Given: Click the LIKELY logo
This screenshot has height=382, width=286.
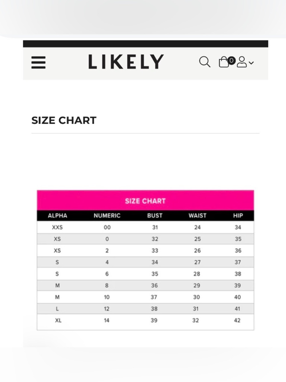Looking at the screenshot, I should 126,62.
